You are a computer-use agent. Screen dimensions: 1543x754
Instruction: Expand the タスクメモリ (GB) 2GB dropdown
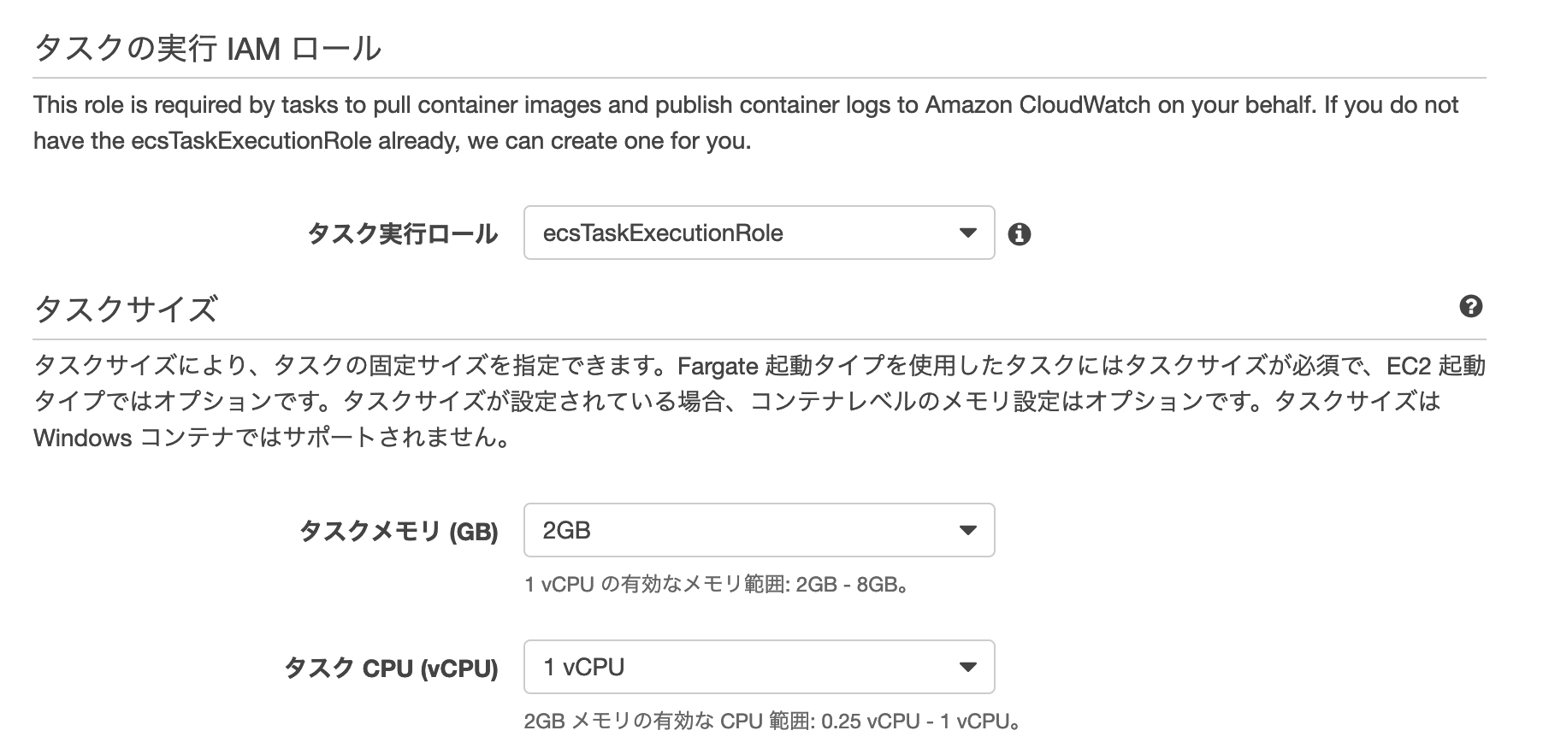[758, 530]
